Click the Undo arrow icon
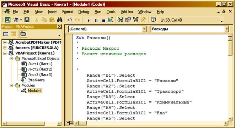The height and width of the screenshot is (128, 235). click(70, 20)
